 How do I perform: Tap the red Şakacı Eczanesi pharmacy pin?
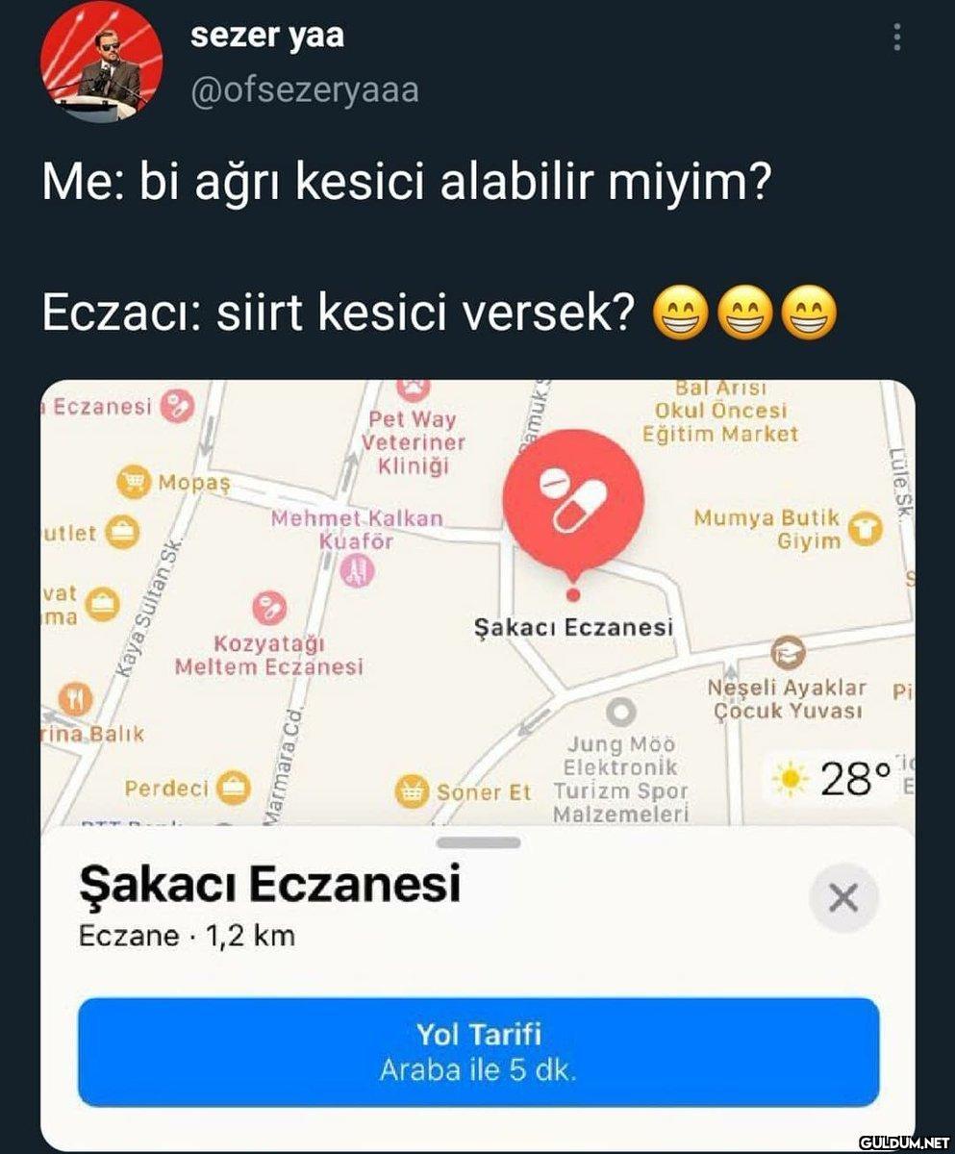[572, 499]
